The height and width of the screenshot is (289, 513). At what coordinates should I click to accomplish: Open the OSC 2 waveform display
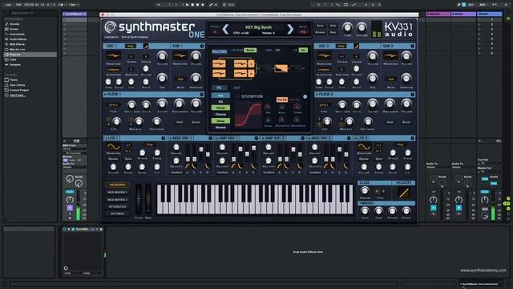324,56
